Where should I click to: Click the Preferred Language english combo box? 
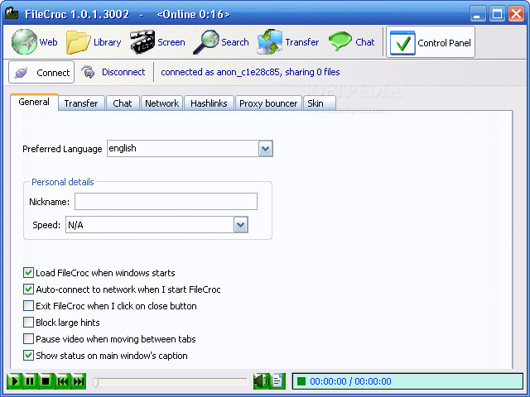190,149
